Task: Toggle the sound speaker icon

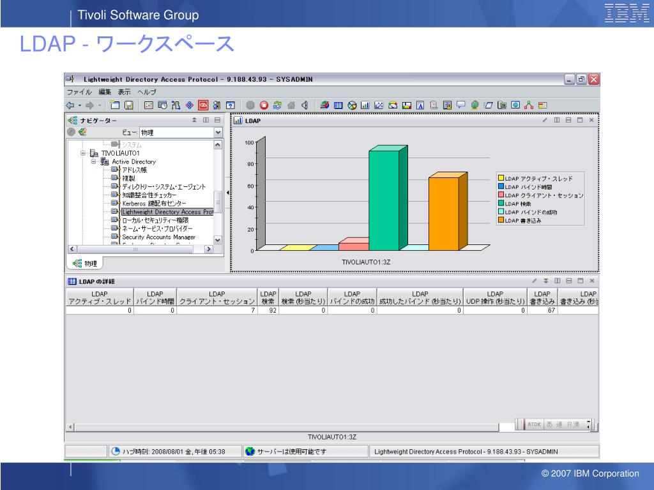Action: [305, 105]
